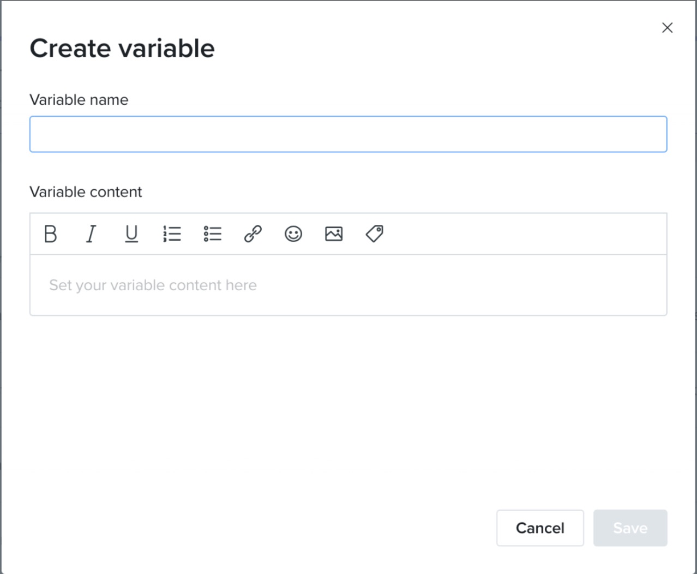Select the 'Variable name' label
The image size is (697, 574).
coord(79,100)
